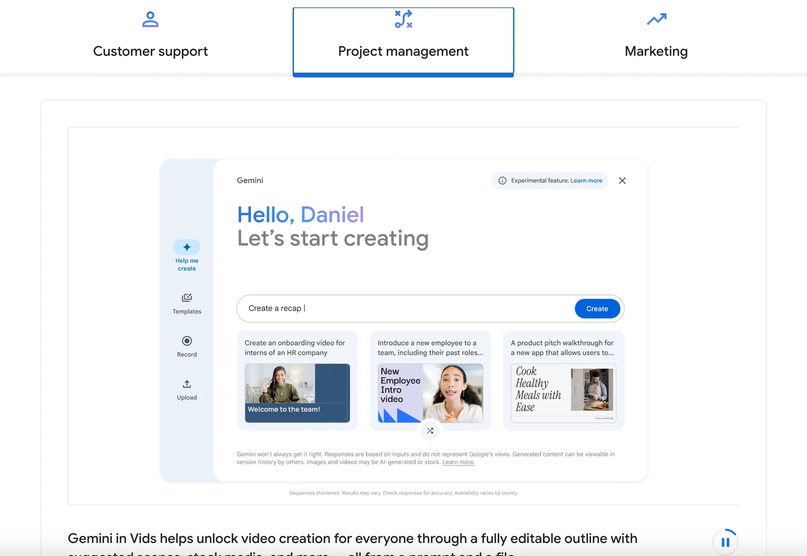The width and height of the screenshot is (807, 556).
Task: Switch to the Project management tab
Action: [403, 51]
